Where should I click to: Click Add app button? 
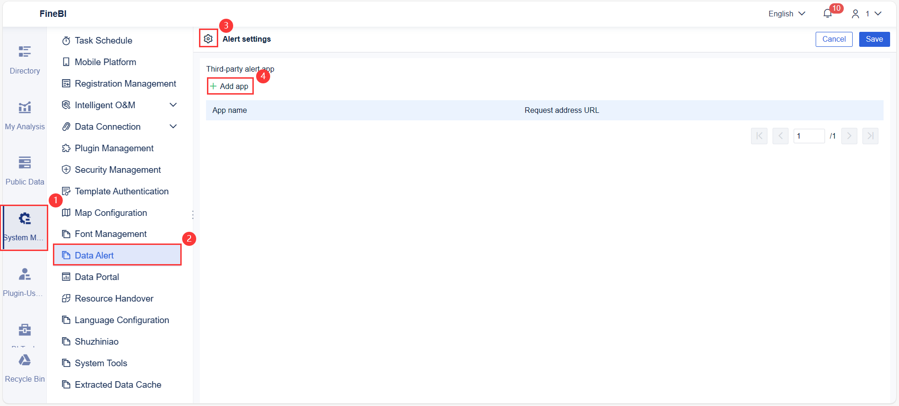coord(230,86)
